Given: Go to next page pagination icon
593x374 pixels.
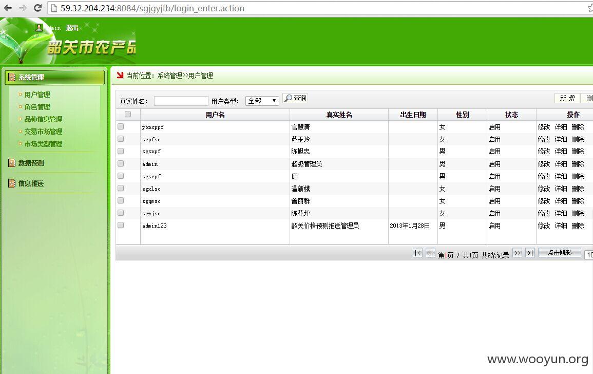Looking at the screenshot, I should pos(518,253).
